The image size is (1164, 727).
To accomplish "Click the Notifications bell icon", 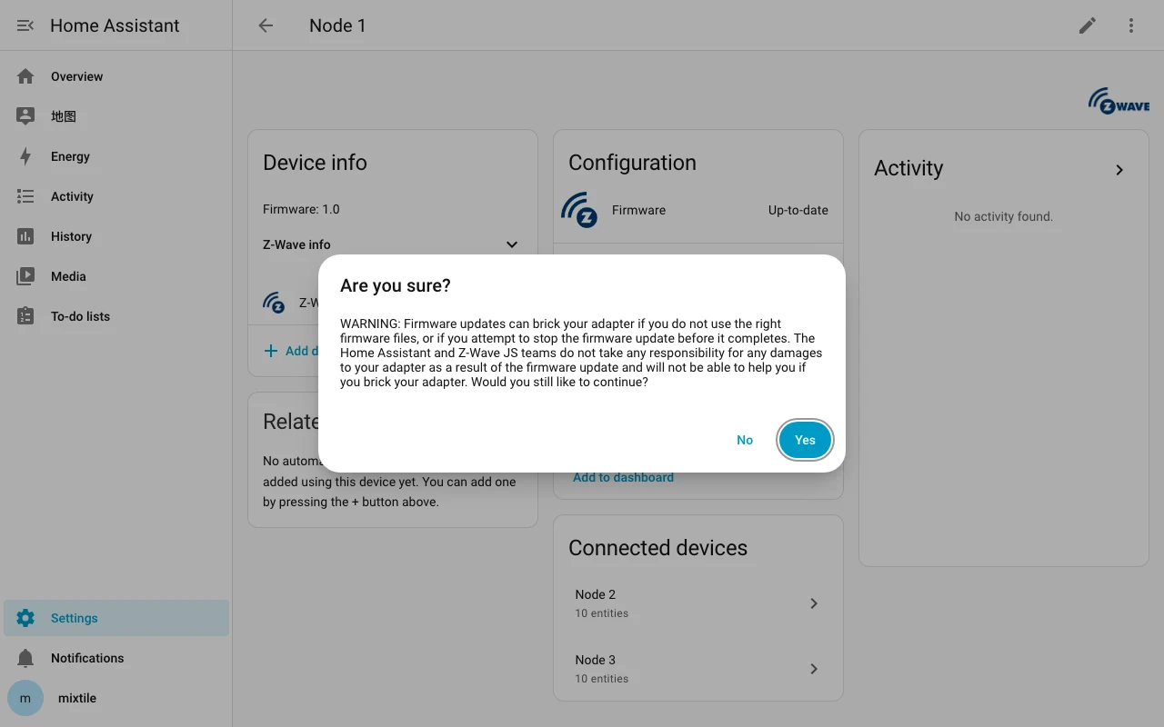I will pyautogui.click(x=25, y=658).
